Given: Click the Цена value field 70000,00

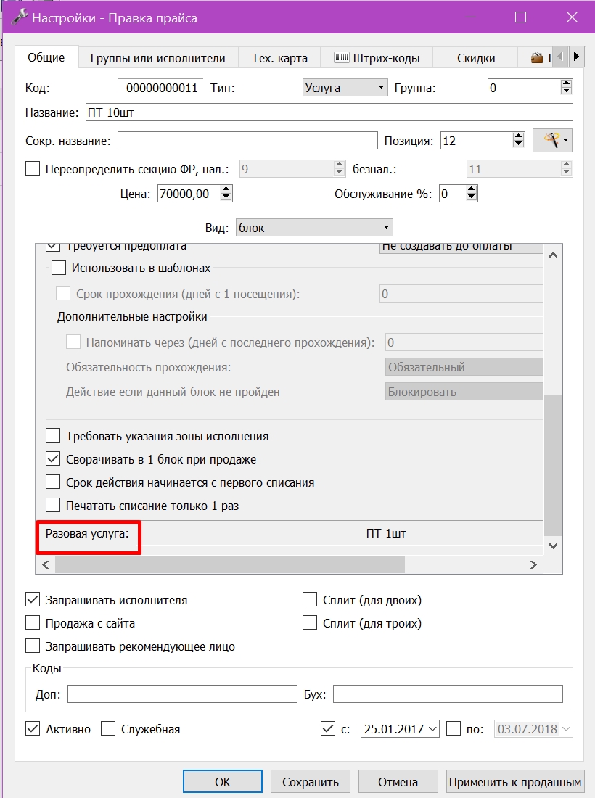Looking at the screenshot, I should (x=189, y=194).
